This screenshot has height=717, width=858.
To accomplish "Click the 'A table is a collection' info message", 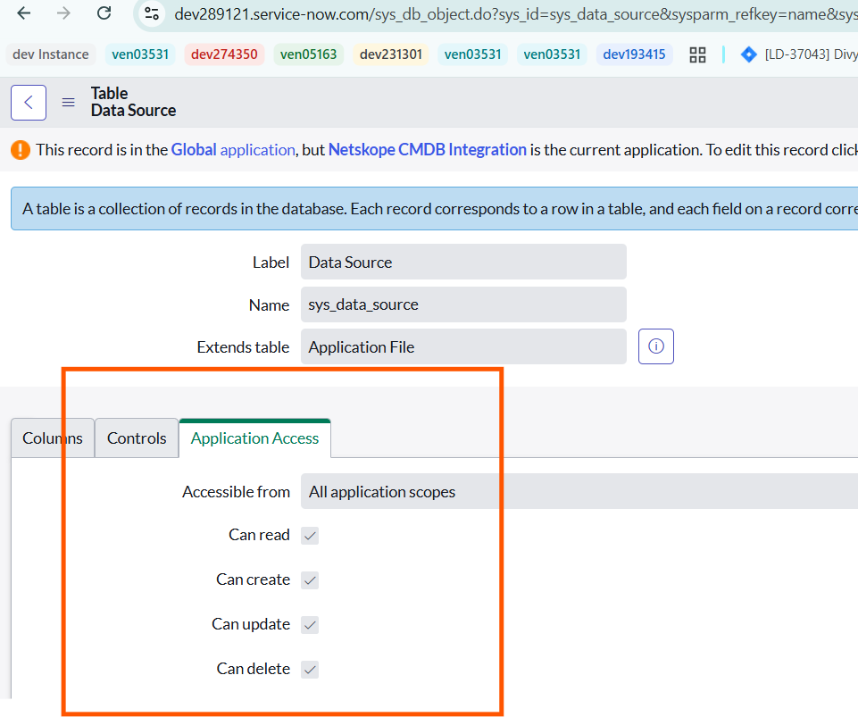I will pyautogui.click(x=435, y=209).
